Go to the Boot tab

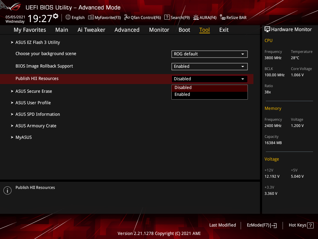click(x=184, y=30)
